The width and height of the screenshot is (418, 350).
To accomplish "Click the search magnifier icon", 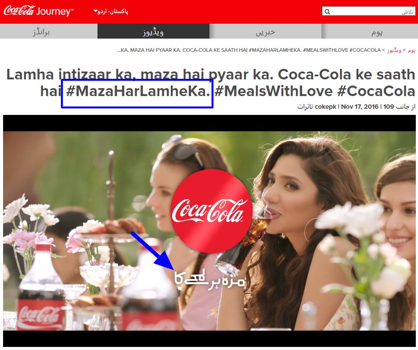I will [x=328, y=11].
